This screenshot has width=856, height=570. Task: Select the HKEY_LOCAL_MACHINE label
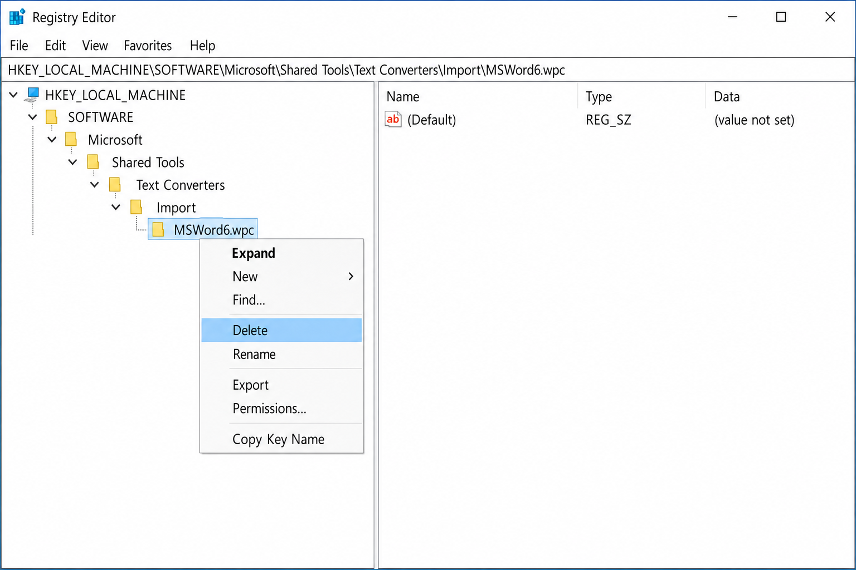pos(115,95)
